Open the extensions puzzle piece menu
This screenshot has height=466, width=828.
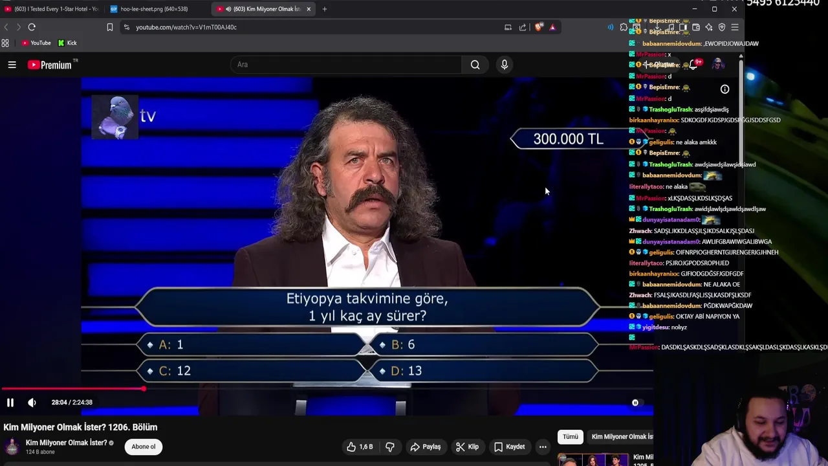(624, 27)
